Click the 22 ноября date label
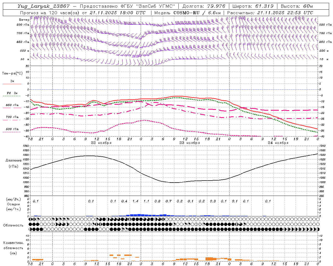This screenshot has width=333, height=266. pyautogui.click(x=101, y=143)
